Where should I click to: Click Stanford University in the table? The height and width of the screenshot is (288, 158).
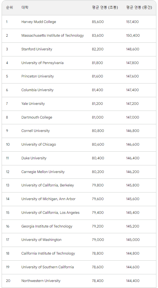tap(37, 49)
